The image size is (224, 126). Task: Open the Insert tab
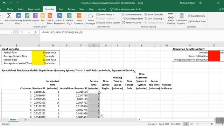click(x=21, y=9)
